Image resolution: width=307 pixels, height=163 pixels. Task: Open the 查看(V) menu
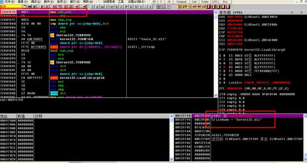[x=23, y=2]
